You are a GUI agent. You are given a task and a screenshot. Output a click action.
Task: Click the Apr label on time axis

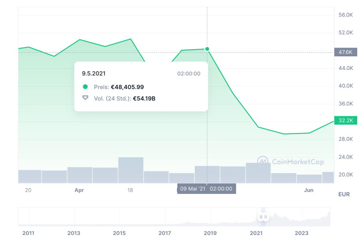click(x=79, y=190)
